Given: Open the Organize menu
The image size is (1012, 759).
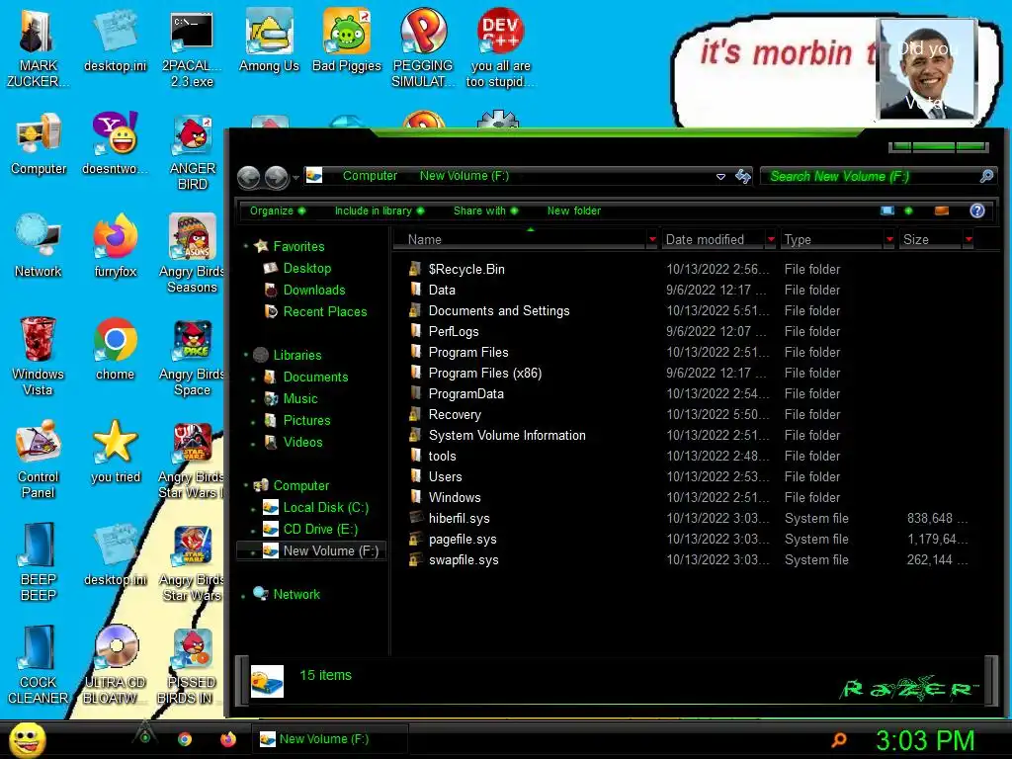Looking at the screenshot, I should (278, 211).
